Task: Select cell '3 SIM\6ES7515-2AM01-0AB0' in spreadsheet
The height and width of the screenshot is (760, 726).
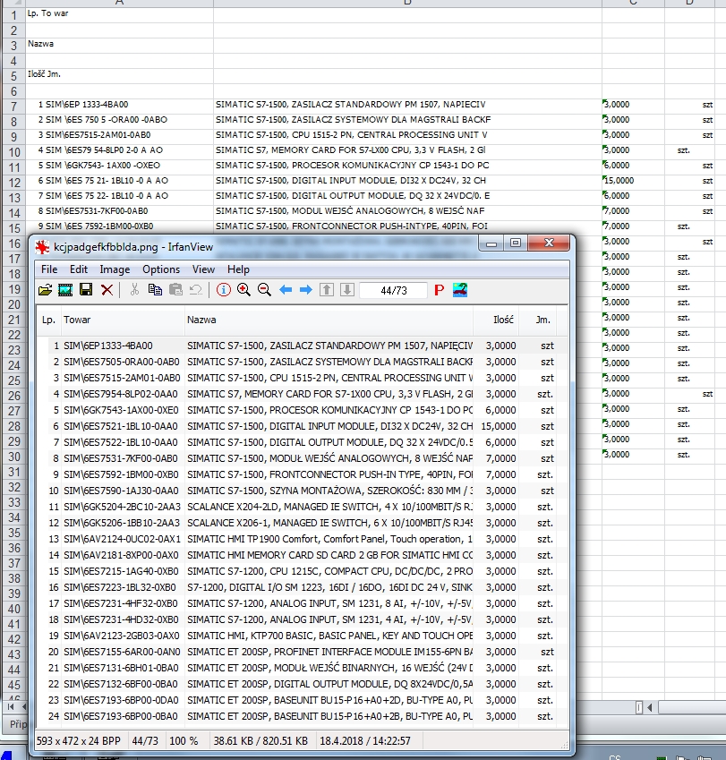Action: [120, 137]
